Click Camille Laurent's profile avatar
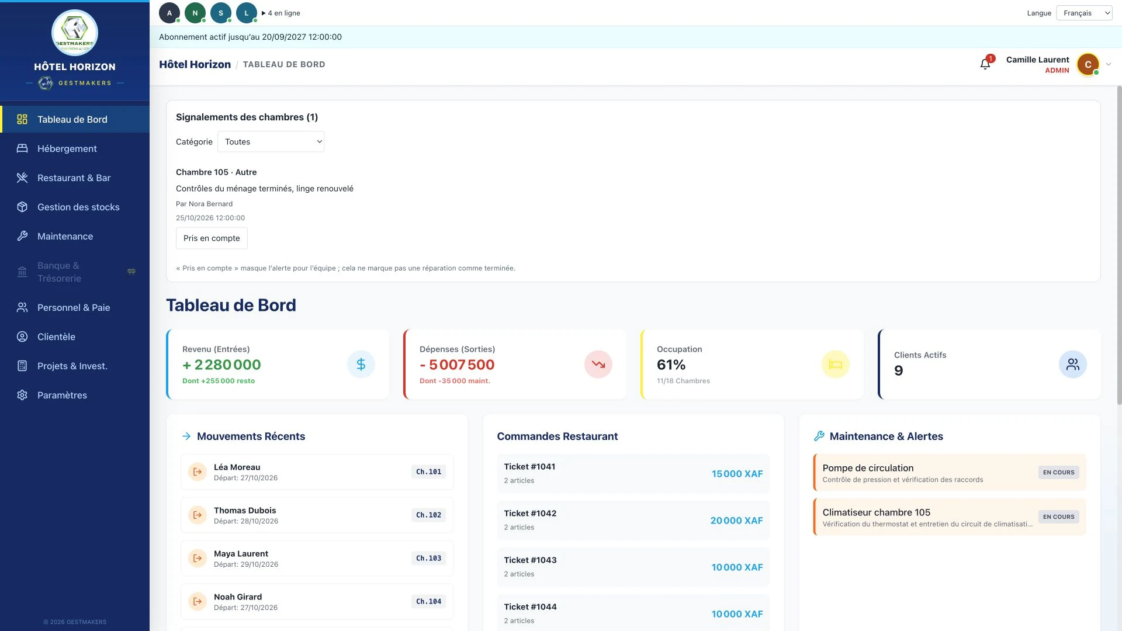Image resolution: width=1122 pixels, height=631 pixels. 1088,64
